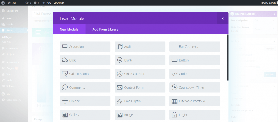The height and width of the screenshot is (122, 278).
Task: Switch to the New Module tab
Action: [69, 29]
